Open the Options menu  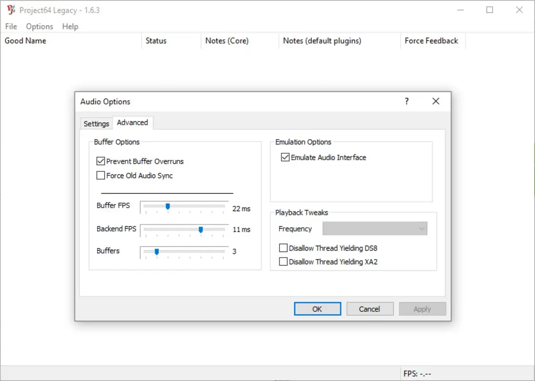[x=39, y=26]
